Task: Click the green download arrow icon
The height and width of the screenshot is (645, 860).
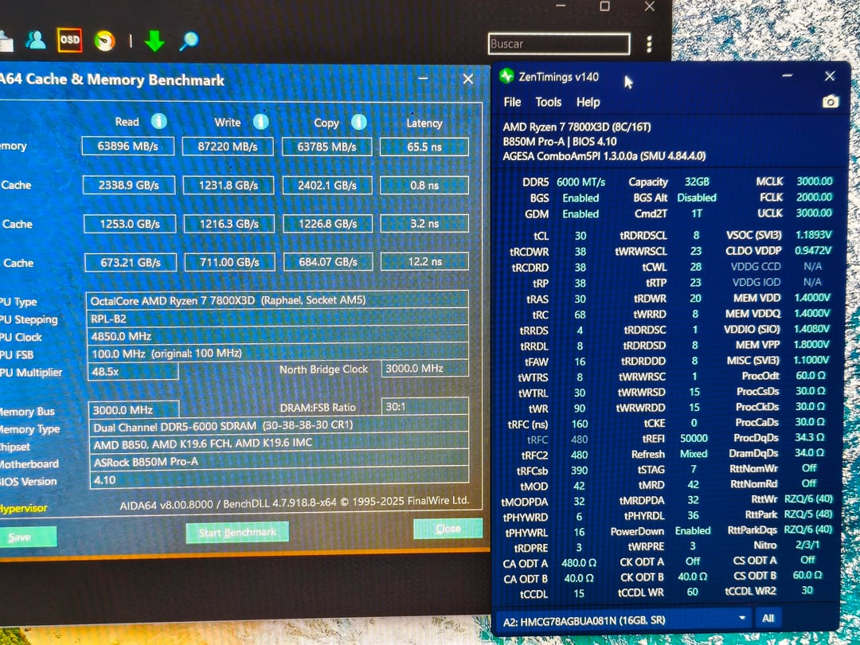Action: pyautogui.click(x=154, y=41)
